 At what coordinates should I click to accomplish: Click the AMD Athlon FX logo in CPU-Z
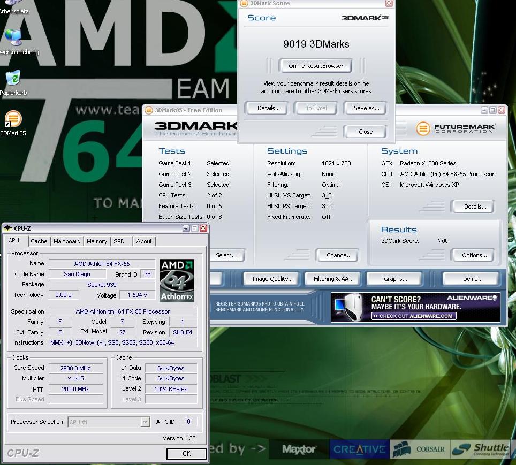[177, 280]
